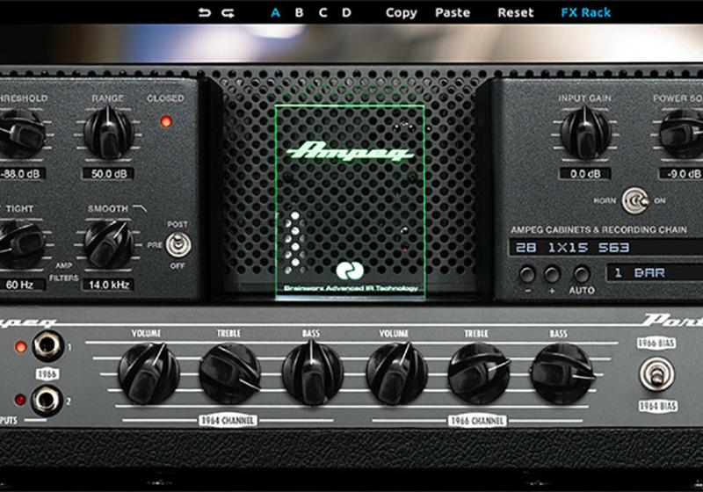This screenshot has height=492, width=703.
Task: Click the 1964 channel Volume knob
Action: pyautogui.click(x=149, y=373)
